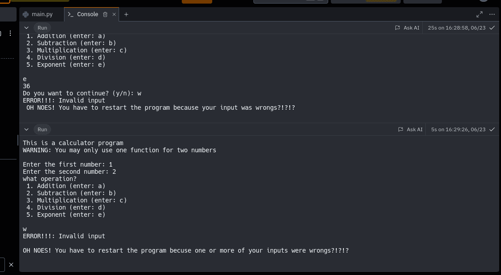Clear the console using the trash icon
This screenshot has width=501, height=275.
[105, 14]
